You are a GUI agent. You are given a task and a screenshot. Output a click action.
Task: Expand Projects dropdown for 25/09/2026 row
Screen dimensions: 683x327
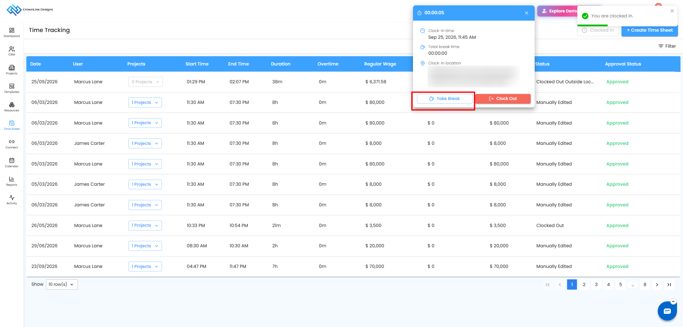pyautogui.click(x=145, y=82)
